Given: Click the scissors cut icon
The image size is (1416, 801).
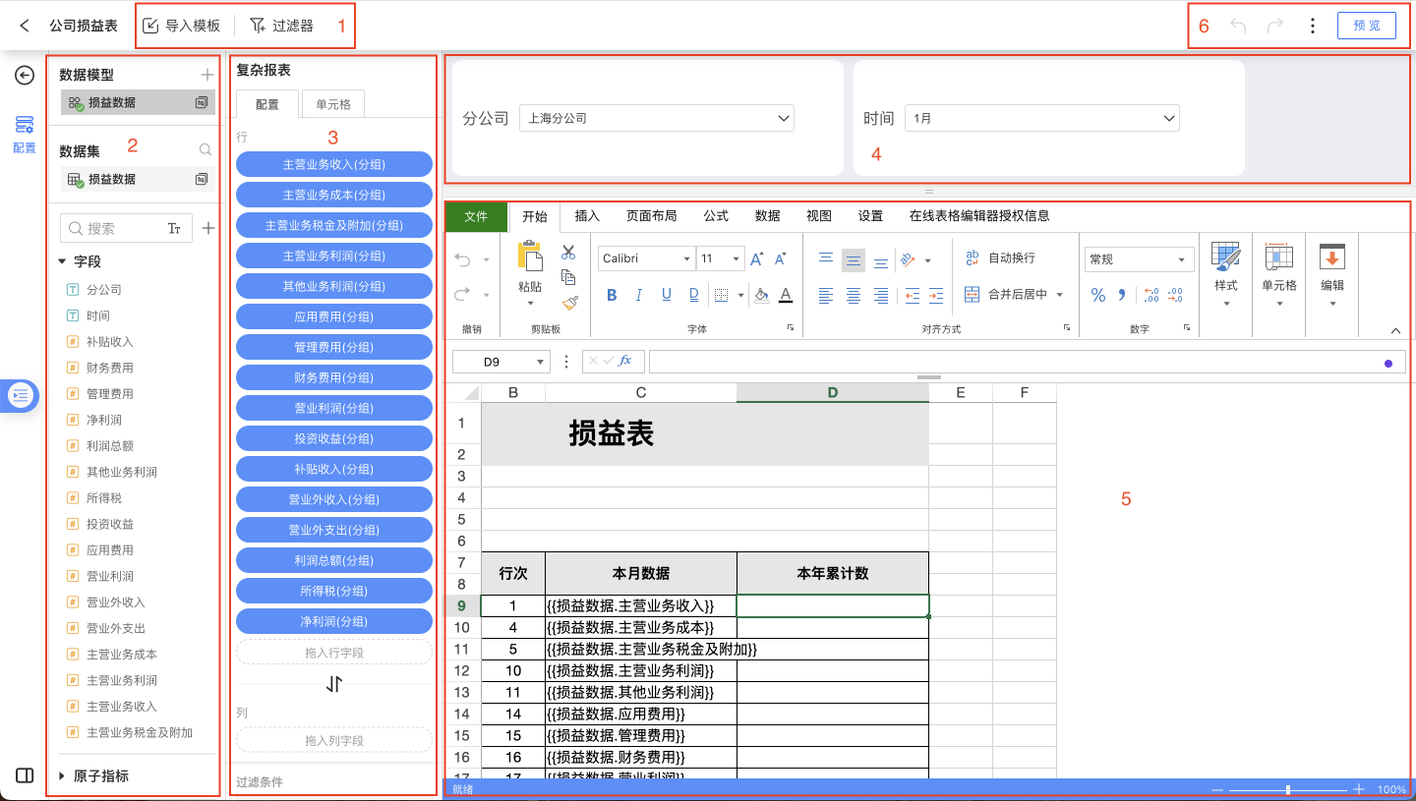Looking at the screenshot, I should (568, 253).
